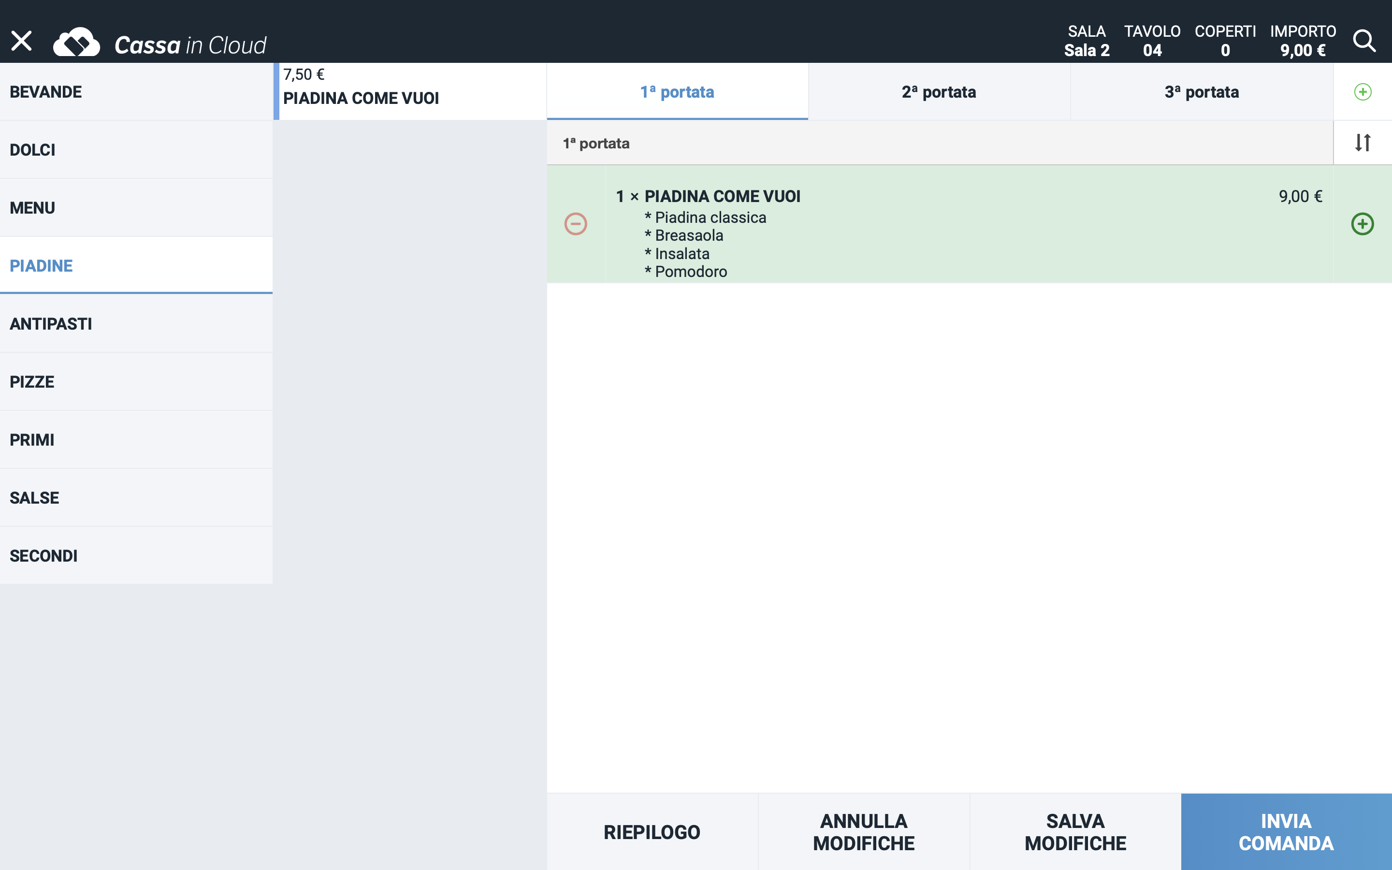The height and width of the screenshot is (870, 1392).
Task: Open the RIEPILOGO summary
Action: point(652,831)
